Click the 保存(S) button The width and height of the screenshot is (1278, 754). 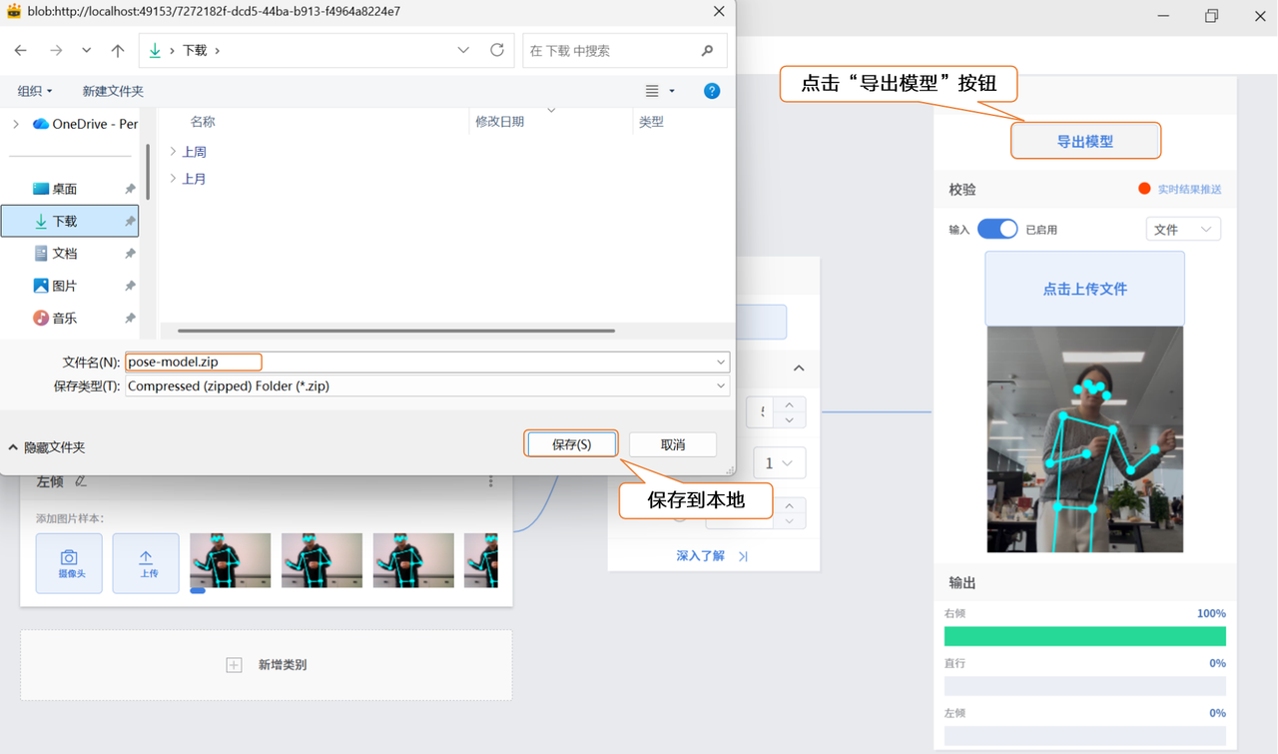[x=571, y=444]
